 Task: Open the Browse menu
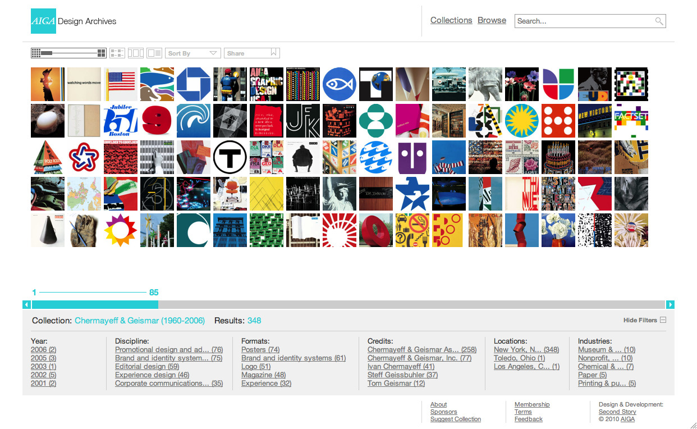[492, 20]
